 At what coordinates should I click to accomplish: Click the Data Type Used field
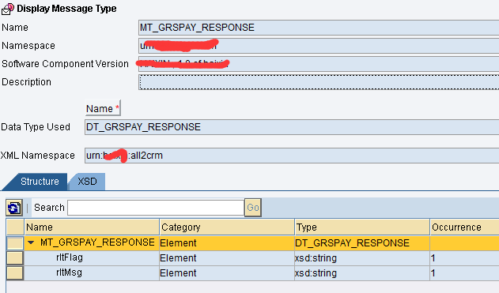(x=292, y=127)
